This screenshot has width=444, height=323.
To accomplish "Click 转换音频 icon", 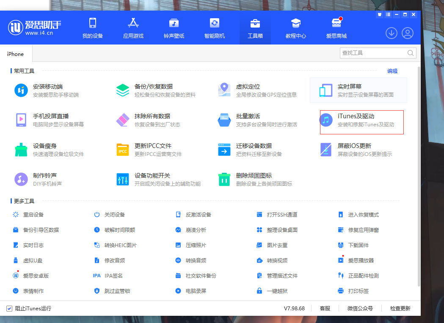I will (178, 261).
